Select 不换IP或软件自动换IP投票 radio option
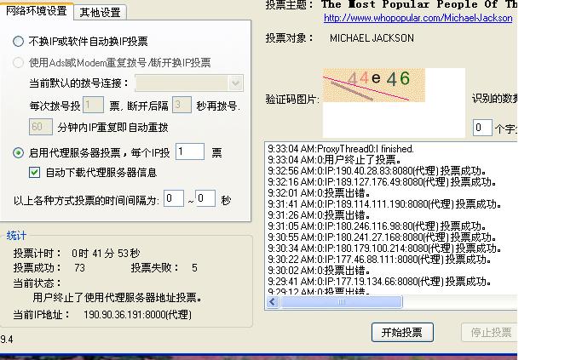Image resolution: width=582 pixels, height=360 pixels. [19, 41]
